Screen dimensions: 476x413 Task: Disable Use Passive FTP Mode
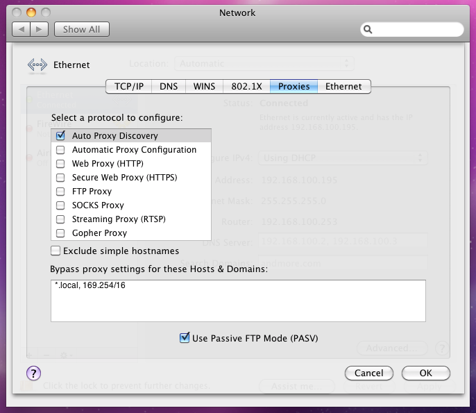185,338
